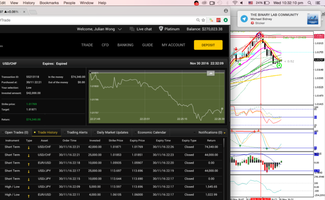325x200 pixels.
Task: Open the Bookmarks menu
Action: coord(49,3)
